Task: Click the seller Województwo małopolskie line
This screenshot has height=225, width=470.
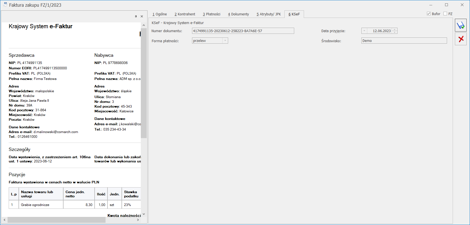Action: (31, 91)
